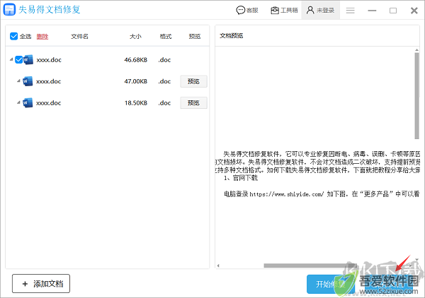Image resolution: width=425 pixels, height=298 pixels.
Task: Click the up arrow of preview scrollbar
Action: [x=417, y=50]
